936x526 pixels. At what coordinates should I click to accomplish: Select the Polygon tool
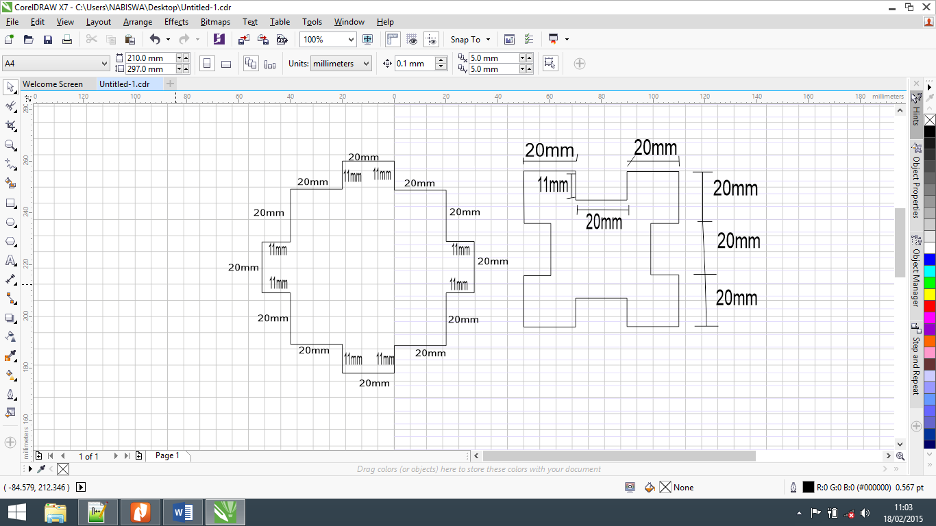(x=10, y=242)
